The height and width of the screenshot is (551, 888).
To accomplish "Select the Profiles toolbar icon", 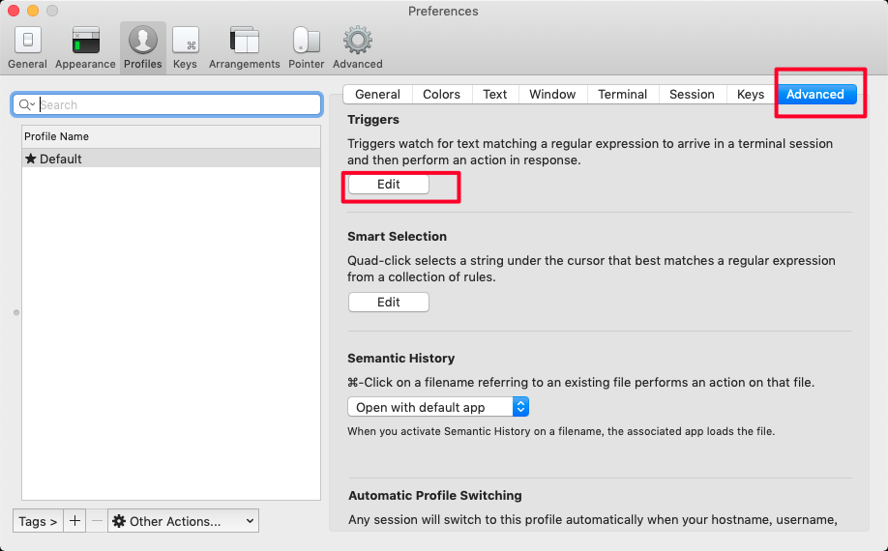I will 143,48.
